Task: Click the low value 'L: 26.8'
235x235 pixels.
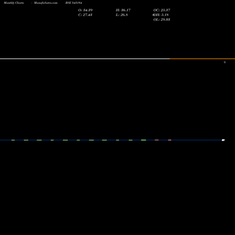Action: (x=122, y=15)
